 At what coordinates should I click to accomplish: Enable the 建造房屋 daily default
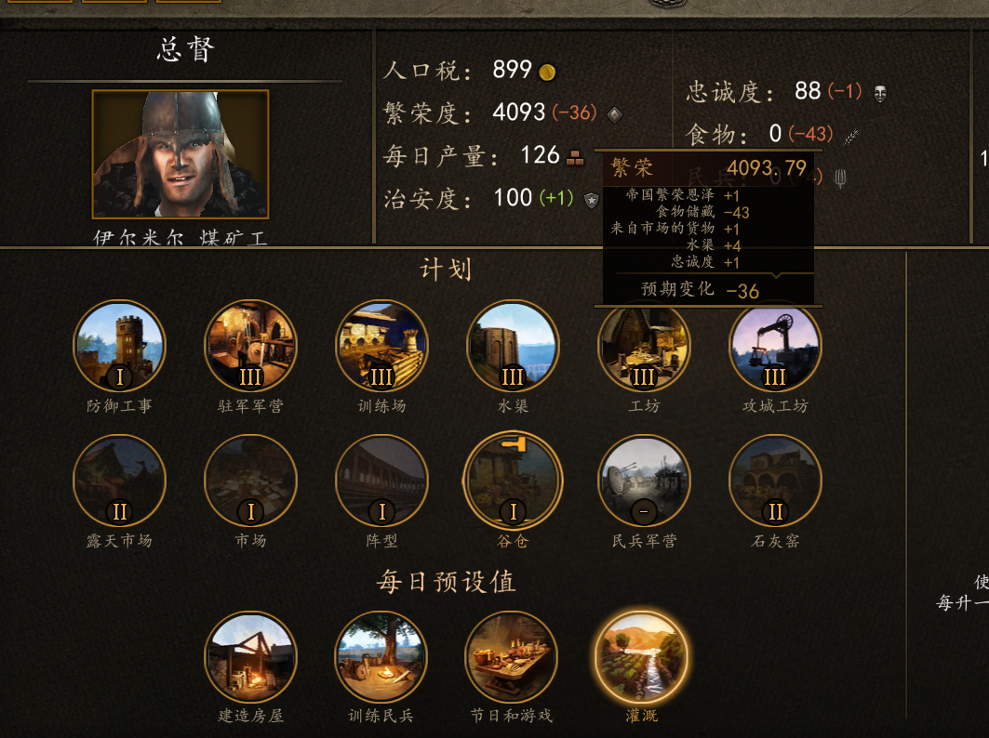(x=250, y=657)
